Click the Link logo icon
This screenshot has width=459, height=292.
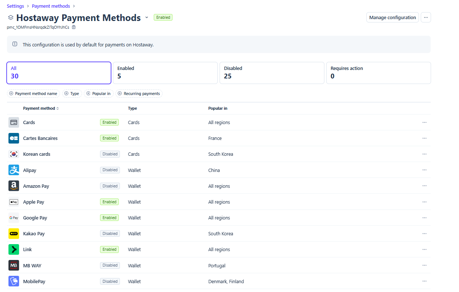(14, 249)
